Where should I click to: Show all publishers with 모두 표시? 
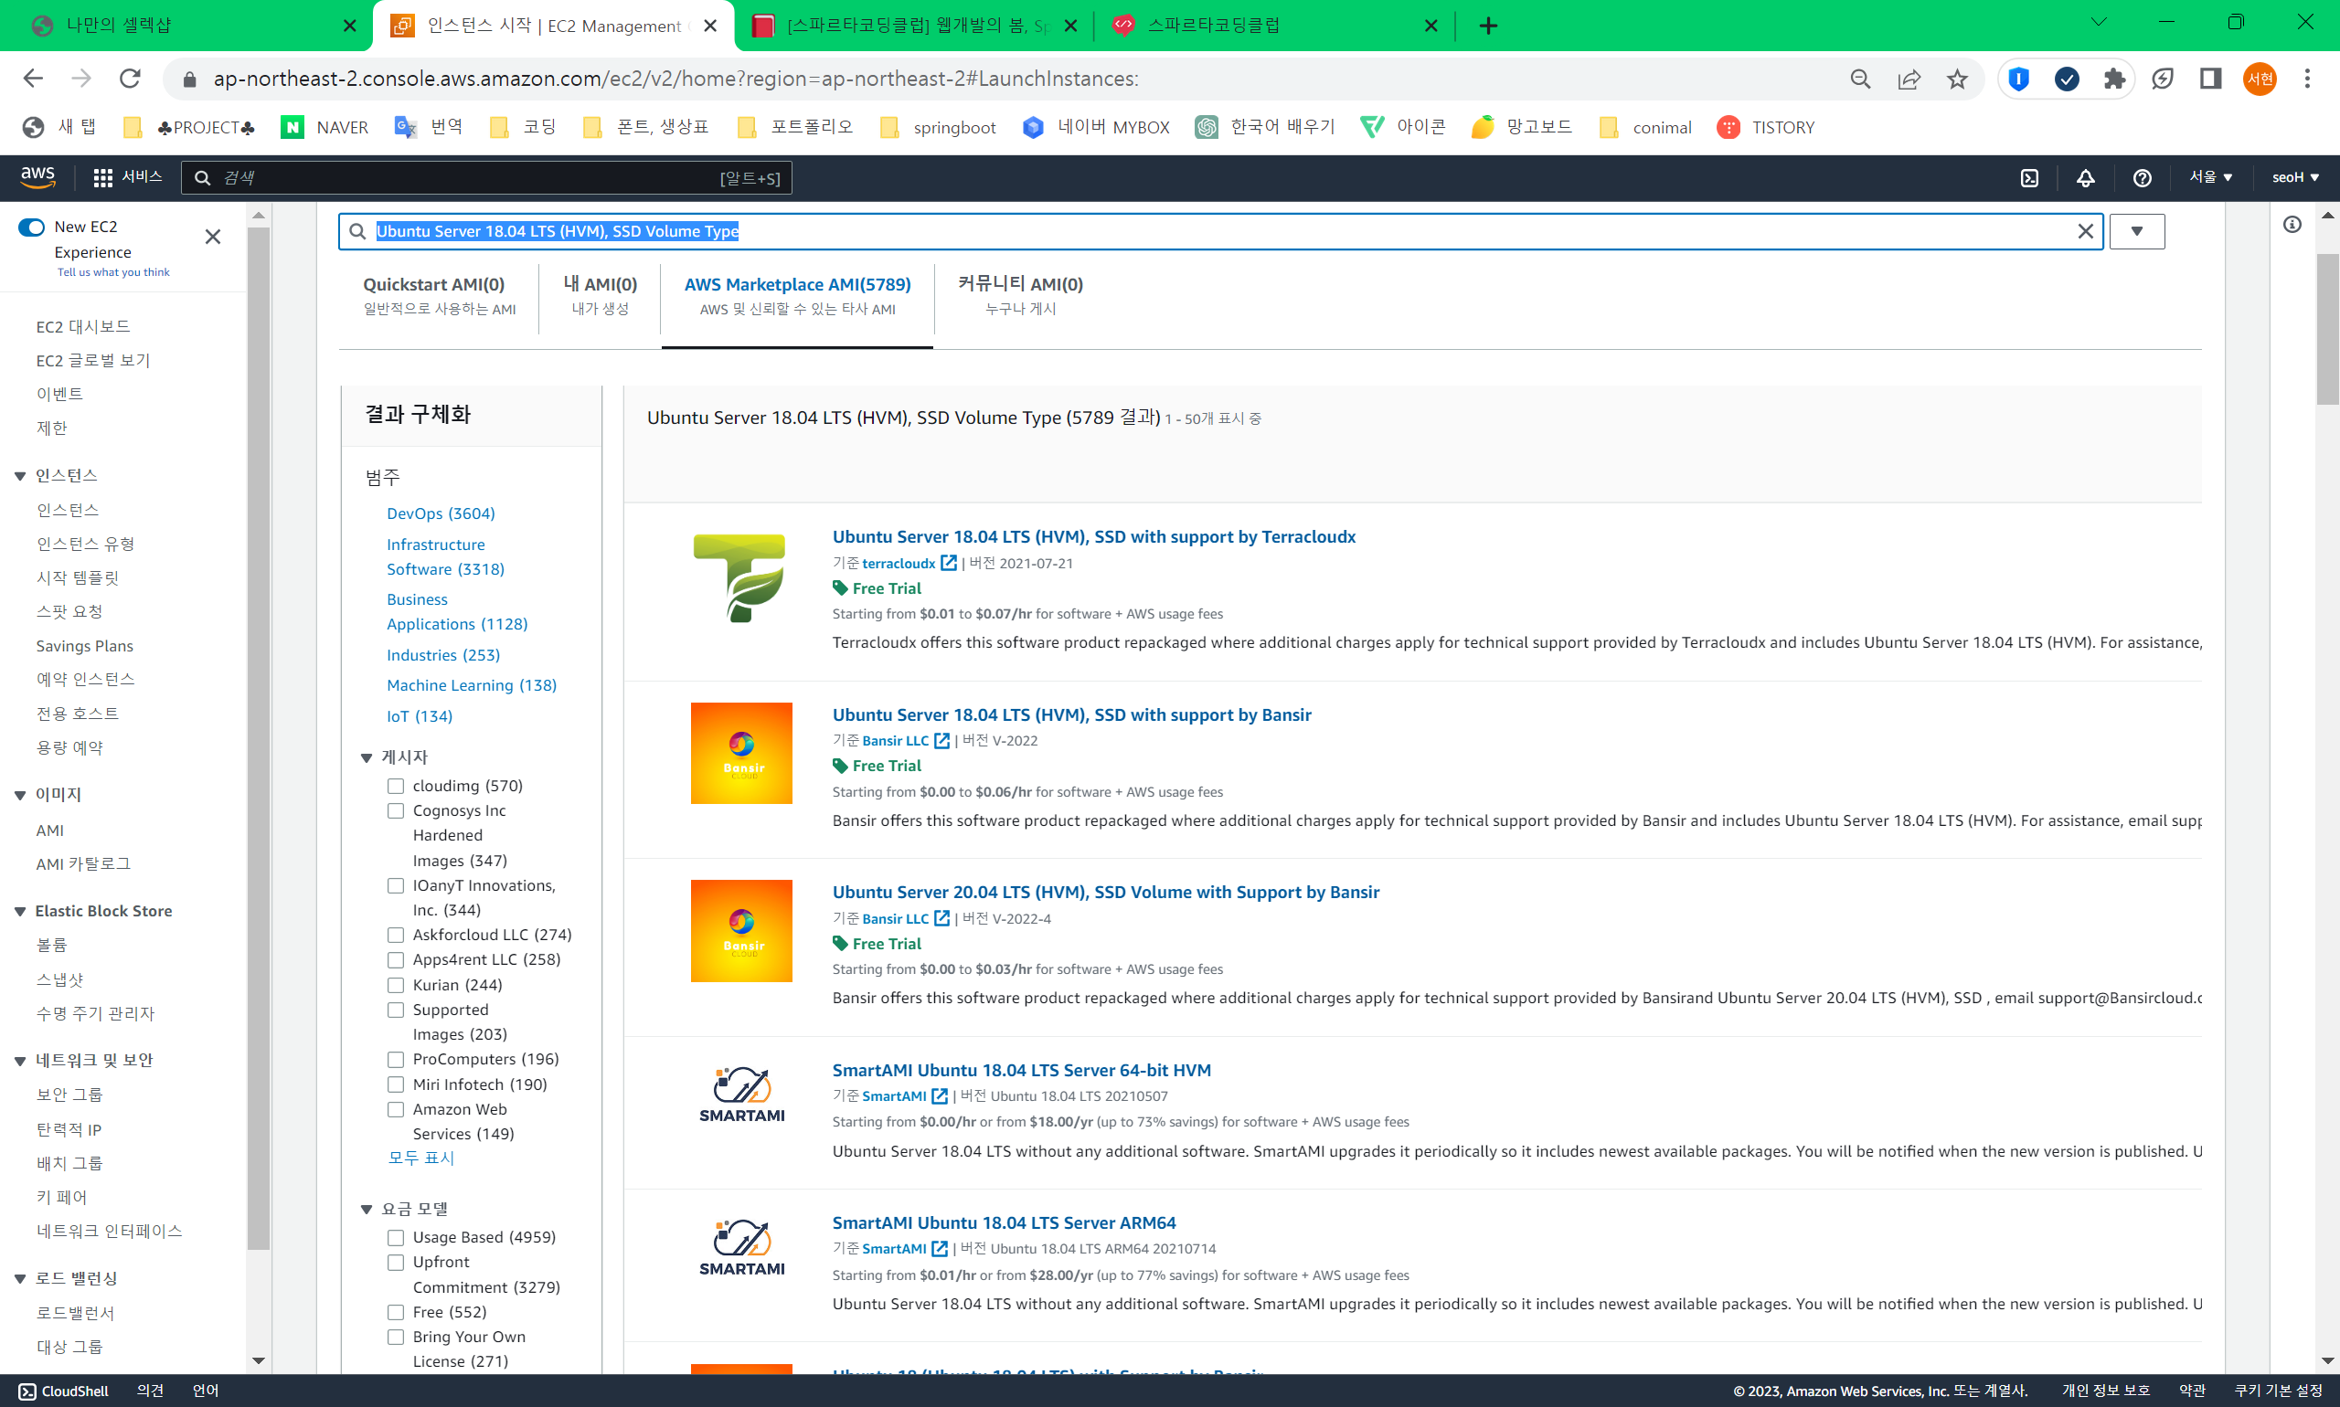tap(421, 1158)
